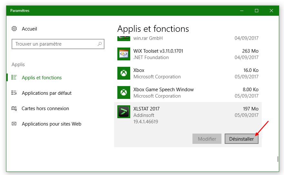This screenshot has height=175, width=284.
Task: Click the Xbox Game Speech Window icon
Action: point(124,92)
